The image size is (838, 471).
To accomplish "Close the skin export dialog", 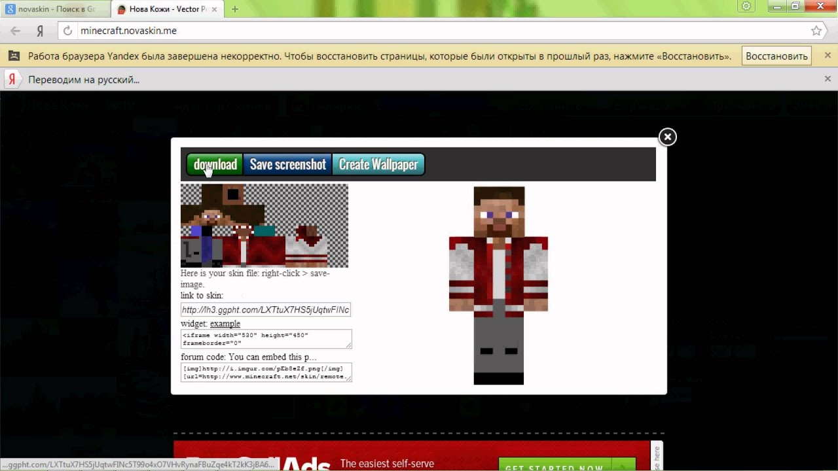I will 667,137.
